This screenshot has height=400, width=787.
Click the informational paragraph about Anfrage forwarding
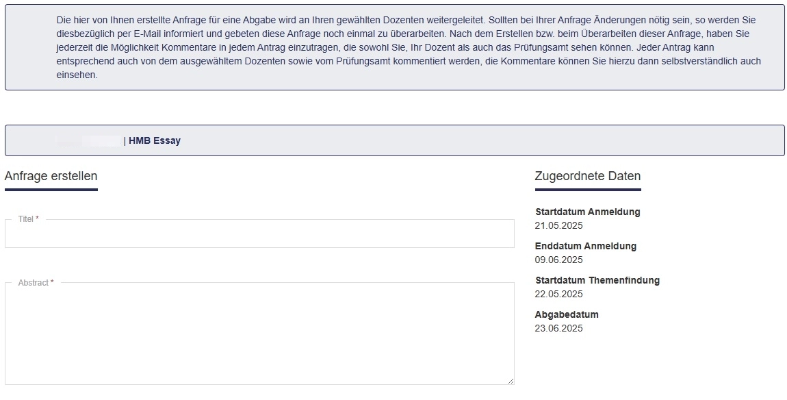click(x=409, y=48)
